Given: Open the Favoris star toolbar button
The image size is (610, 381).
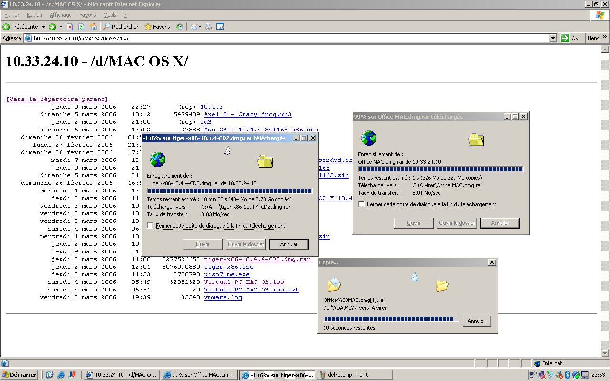Looking at the screenshot, I should pos(157,27).
